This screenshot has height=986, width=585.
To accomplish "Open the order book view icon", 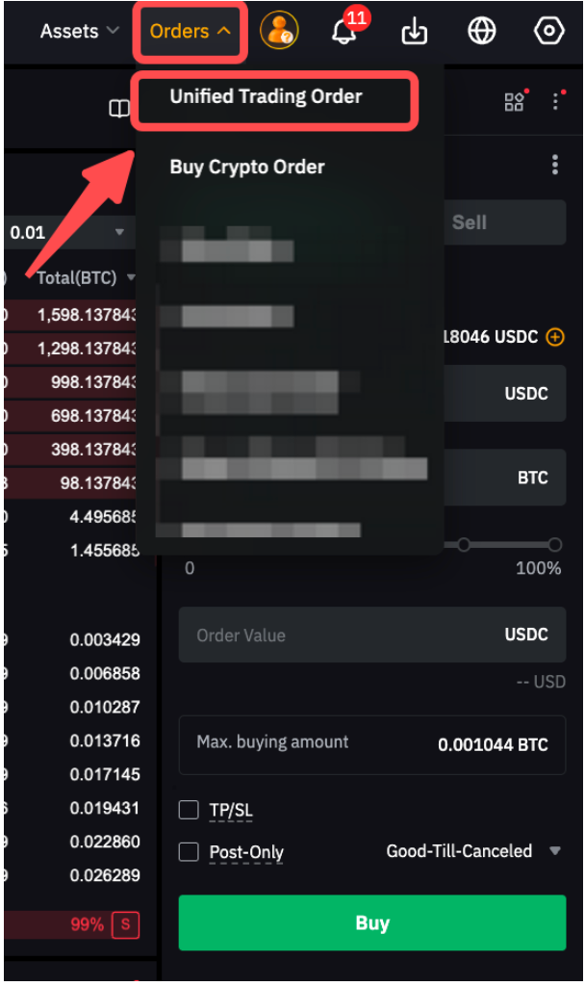I will [119, 110].
